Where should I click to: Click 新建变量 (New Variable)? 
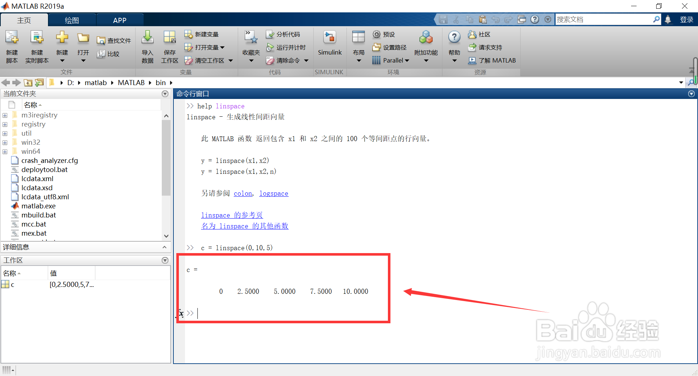point(201,34)
